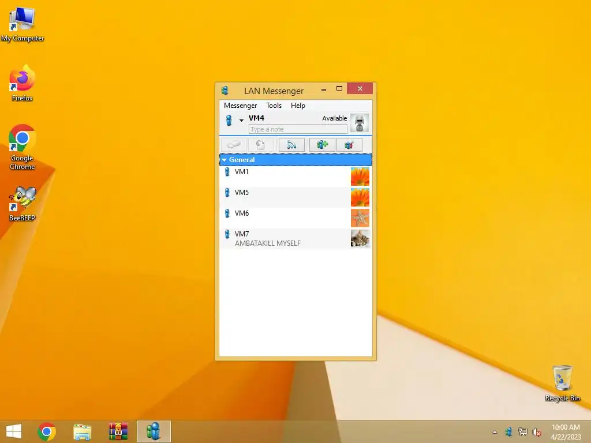Click the blue status figure icon beside VM4
The image size is (591, 443).
point(229,120)
